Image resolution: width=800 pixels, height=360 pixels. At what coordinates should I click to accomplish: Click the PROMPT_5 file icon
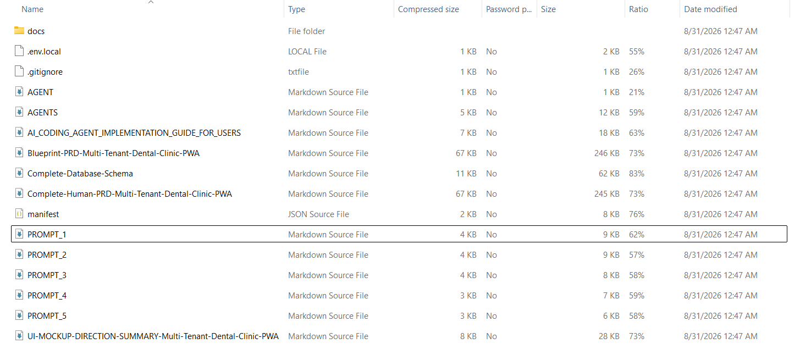point(19,315)
